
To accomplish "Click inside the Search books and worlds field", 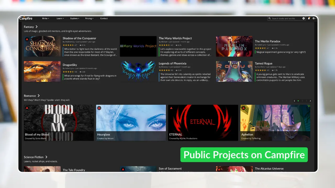I will (x=285, y=19).
